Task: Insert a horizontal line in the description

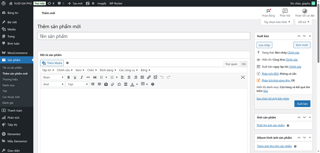Action: pos(126,84)
